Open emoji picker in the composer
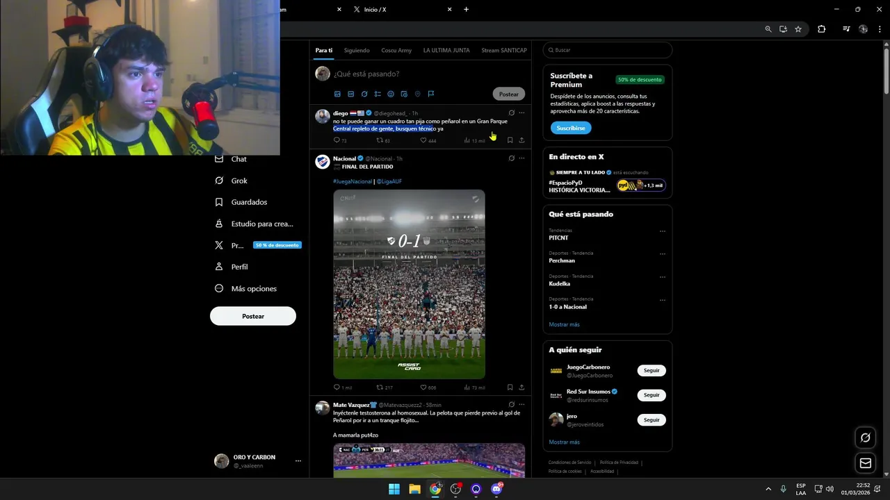The height and width of the screenshot is (500, 890). [391, 94]
